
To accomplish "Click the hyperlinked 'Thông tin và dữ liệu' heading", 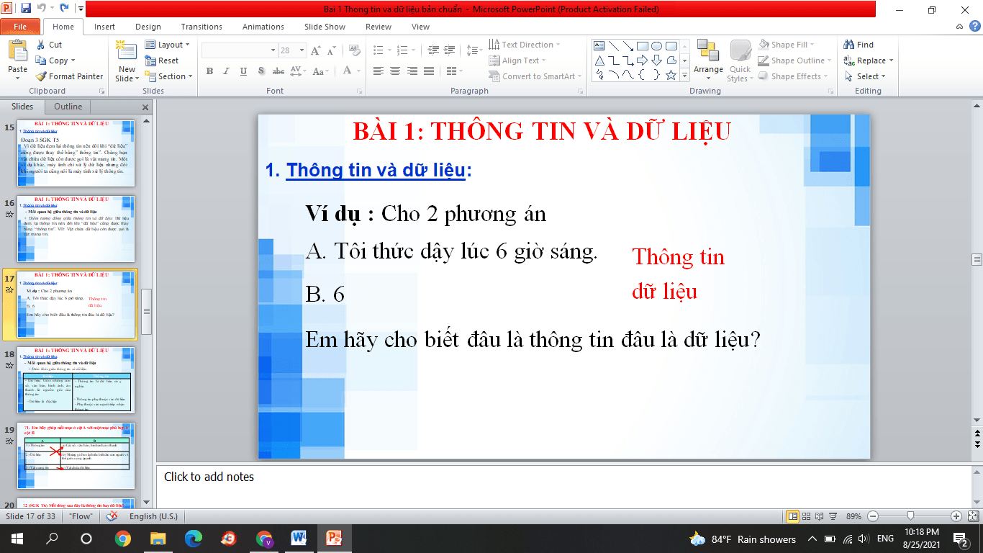I will pyautogui.click(x=376, y=171).
